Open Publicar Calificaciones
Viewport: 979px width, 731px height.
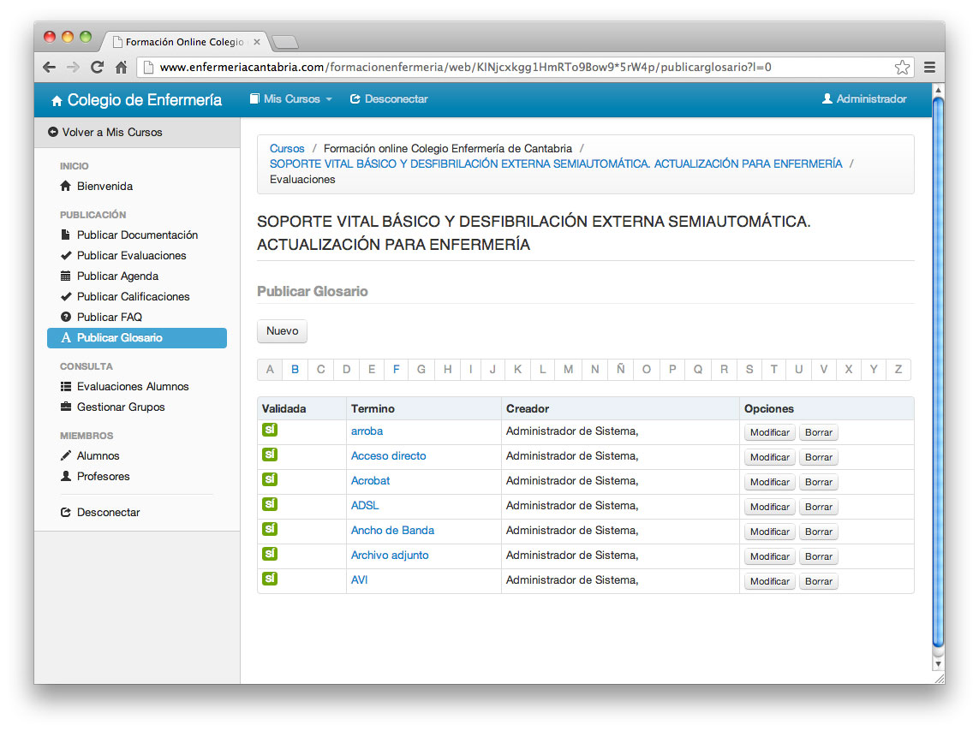[x=125, y=297]
